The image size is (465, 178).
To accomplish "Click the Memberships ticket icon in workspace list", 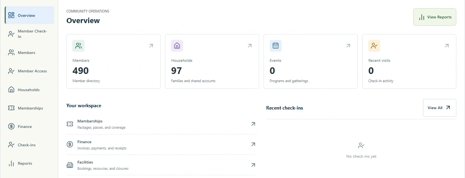I will pos(70,124).
